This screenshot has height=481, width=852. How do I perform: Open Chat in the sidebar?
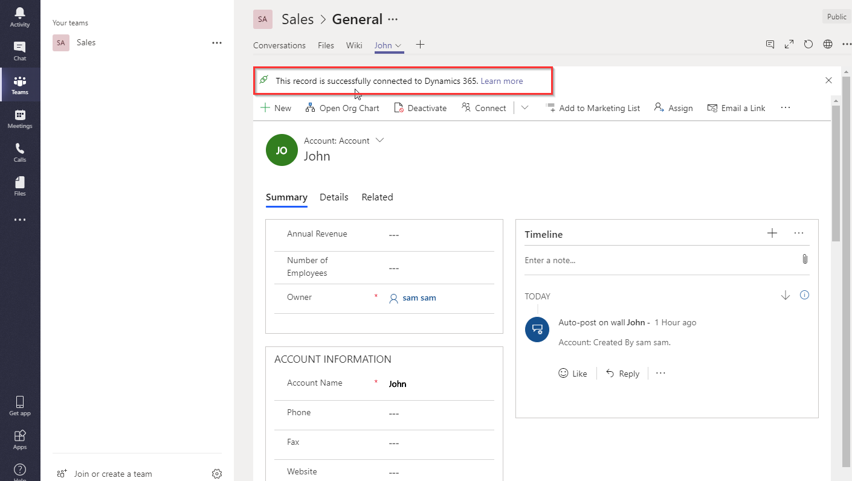point(20,51)
